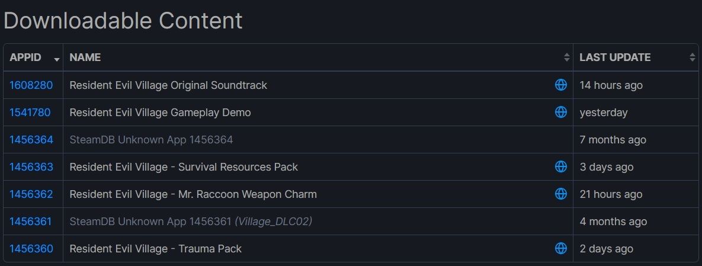Sort by LAST UPDATE column arrows
Viewport: 702px width, 266px height.
[x=692, y=57]
